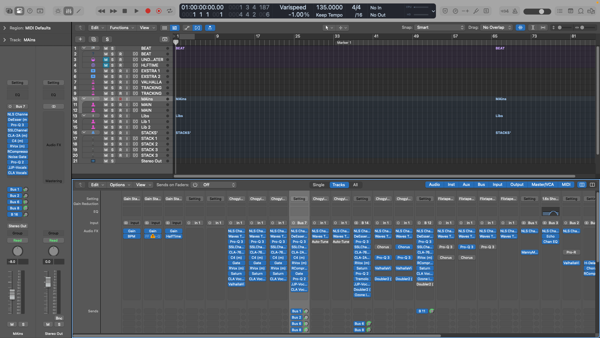Switch the Tracks area to grid view icon

(x=164, y=28)
